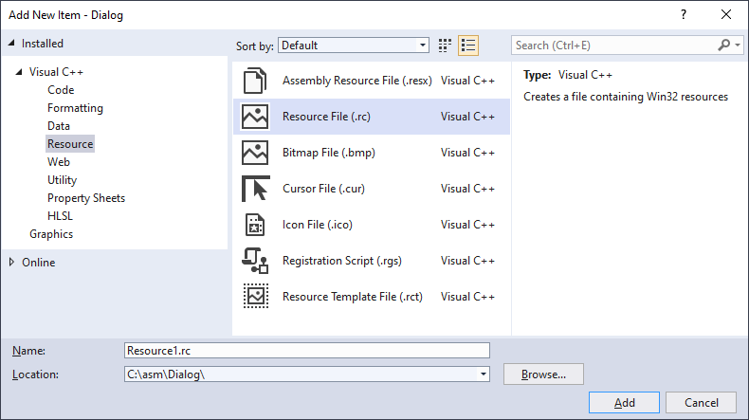The image size is (749, 420).
Task: Close the Add New Item dialog
Action: coord(726,15)
